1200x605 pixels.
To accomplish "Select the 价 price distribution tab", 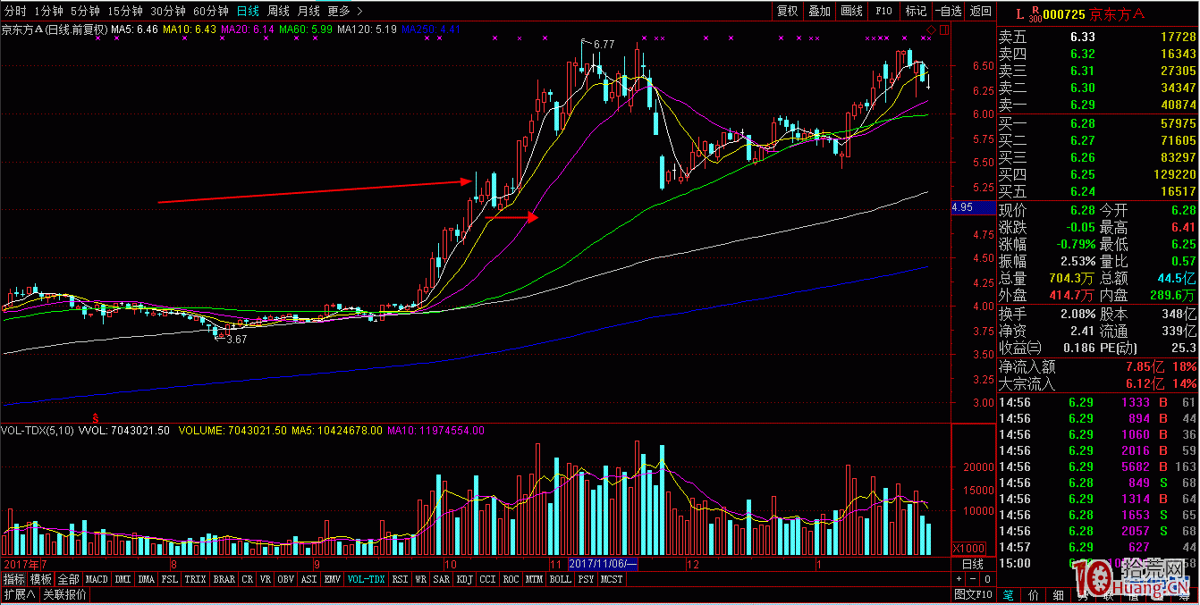I will tap(1033, 595).
